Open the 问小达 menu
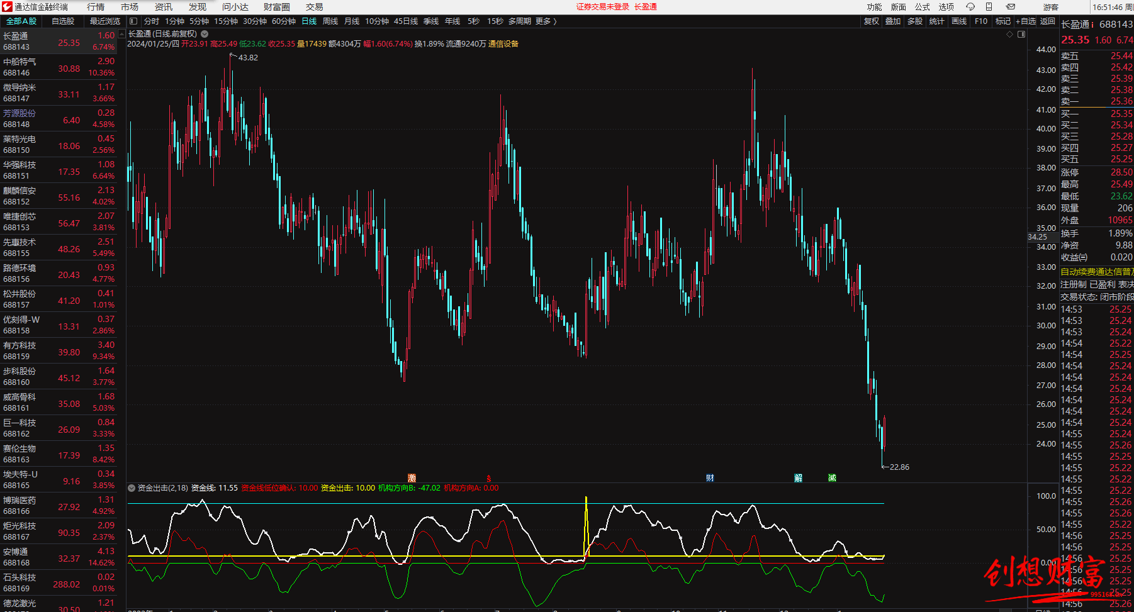 (235, 7)
